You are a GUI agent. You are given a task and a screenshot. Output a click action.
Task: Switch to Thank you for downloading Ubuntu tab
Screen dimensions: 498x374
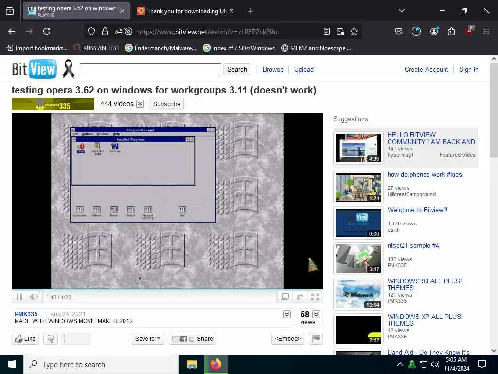click(186, 11)
